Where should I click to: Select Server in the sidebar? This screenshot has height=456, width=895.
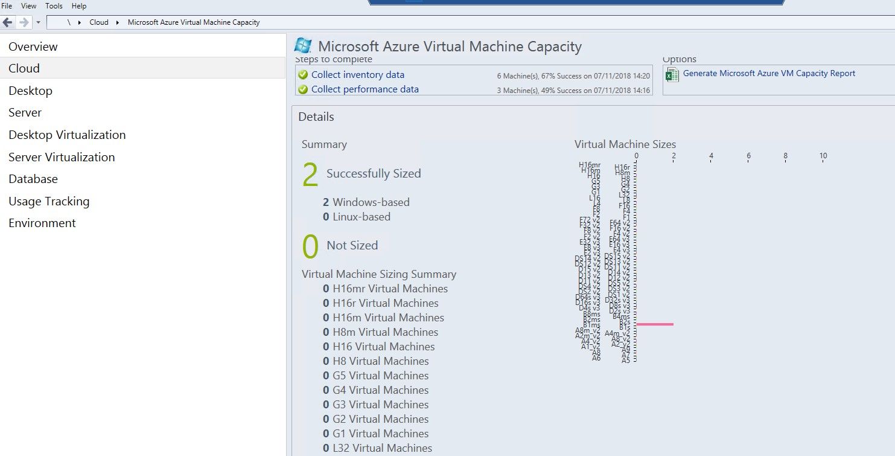142,112
